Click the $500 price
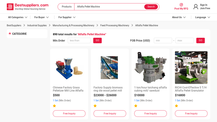The width and height of the screenshot is (217, 122). coord(56,95)
